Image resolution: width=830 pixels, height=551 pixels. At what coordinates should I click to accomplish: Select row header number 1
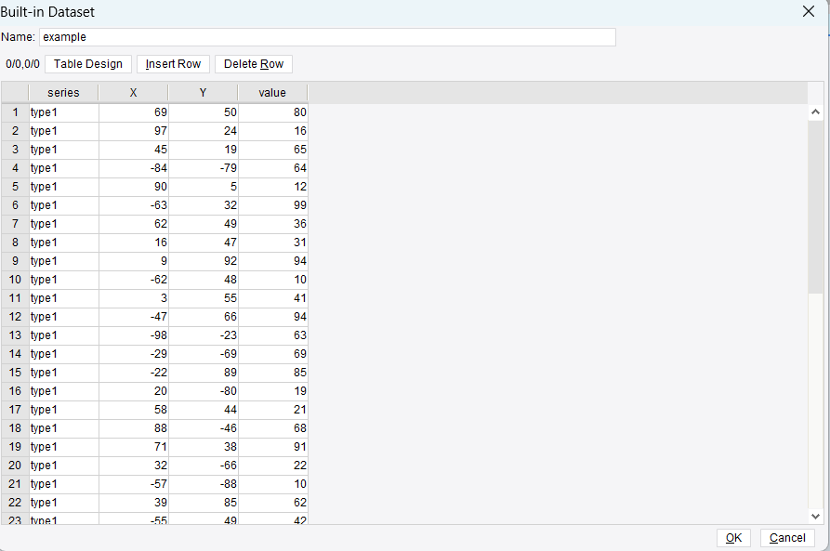click(x=15, y=112)
